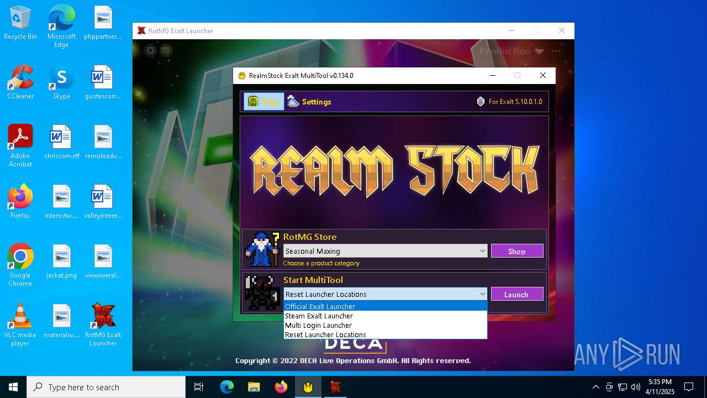Open RotMG Exalt Launcher desktop shortcut
The image size is (707, 398).
click(103, 326)
